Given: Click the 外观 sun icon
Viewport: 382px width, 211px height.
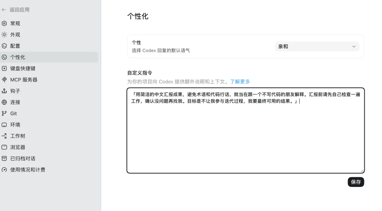Looking at the screenshot, I should pos(4,35).
